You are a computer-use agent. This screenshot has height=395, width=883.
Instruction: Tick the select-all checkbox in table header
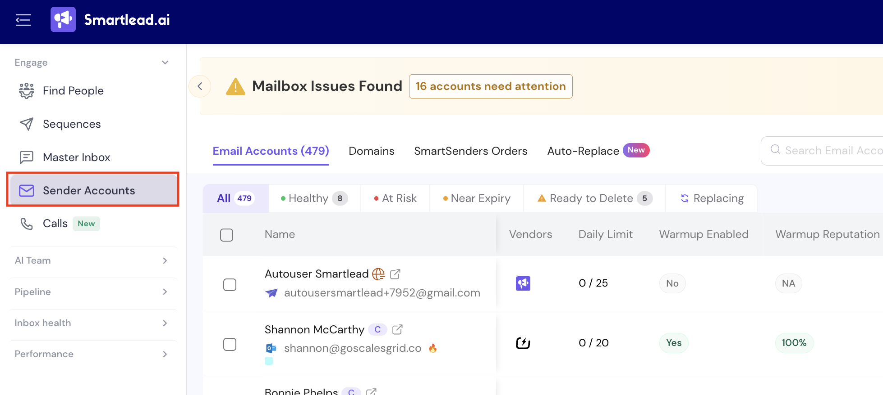pos(226,235)
